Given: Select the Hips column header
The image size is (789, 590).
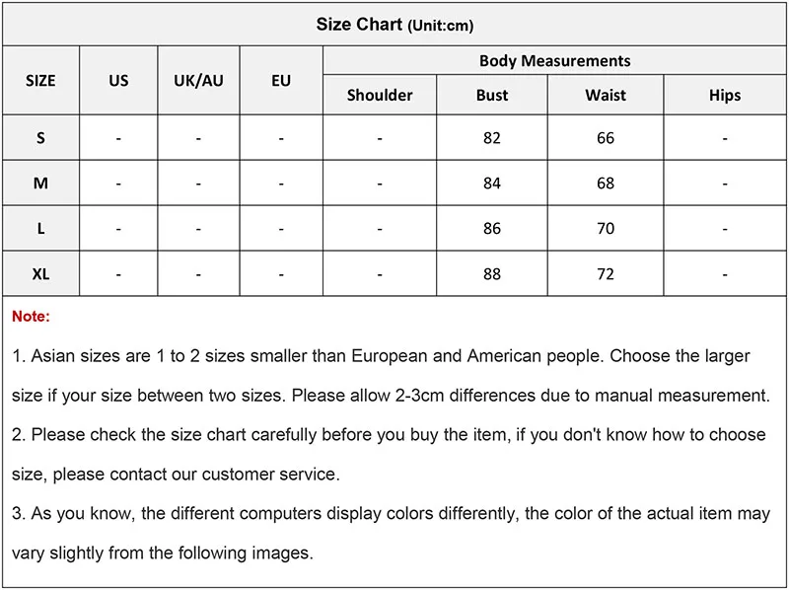Looking at the screenshot, I should [x=724, y=96].
